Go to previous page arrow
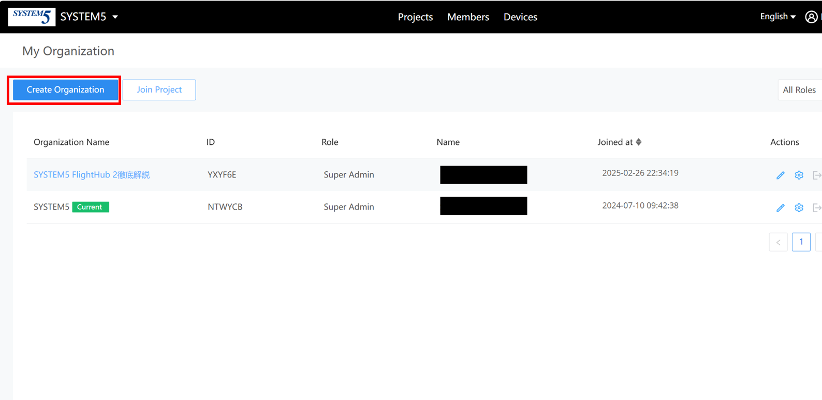Image resolution: width=822 pixels, height=400 pixels. pyautogui.click(x=778, y=242)
